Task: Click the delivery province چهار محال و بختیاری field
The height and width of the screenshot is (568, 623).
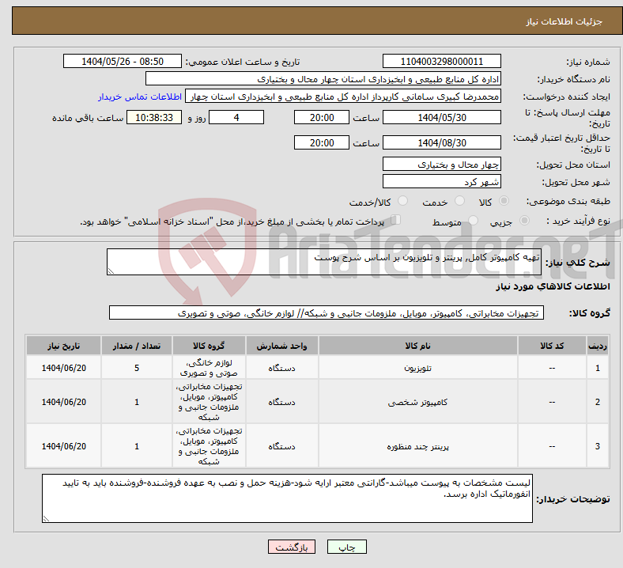Action: [441, 165]
